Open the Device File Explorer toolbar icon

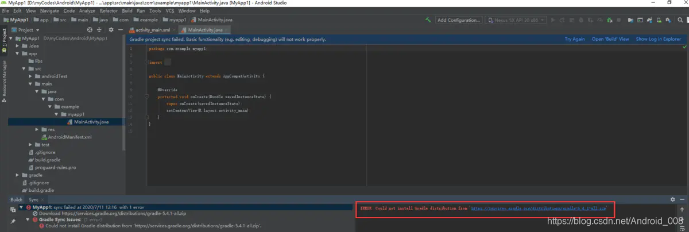[x=630, y=20]
